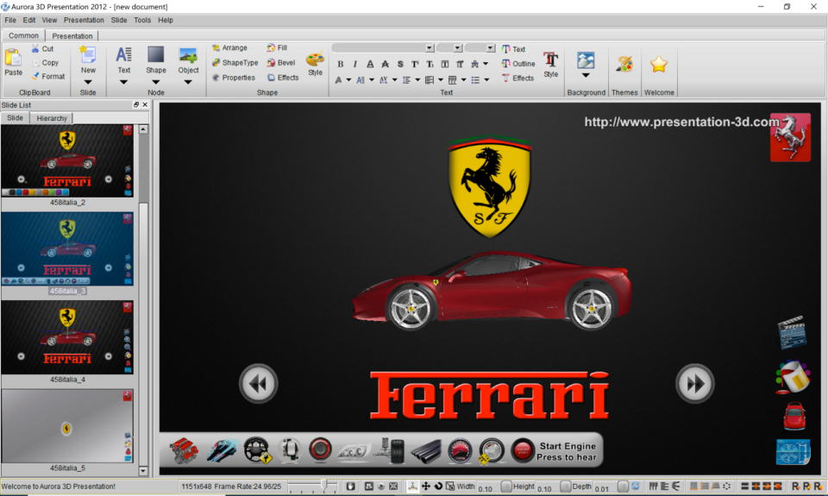Open the Tools menu
The height and width of the screenshot is (496, 828).
pyautogui.click(x=142, y=20)
